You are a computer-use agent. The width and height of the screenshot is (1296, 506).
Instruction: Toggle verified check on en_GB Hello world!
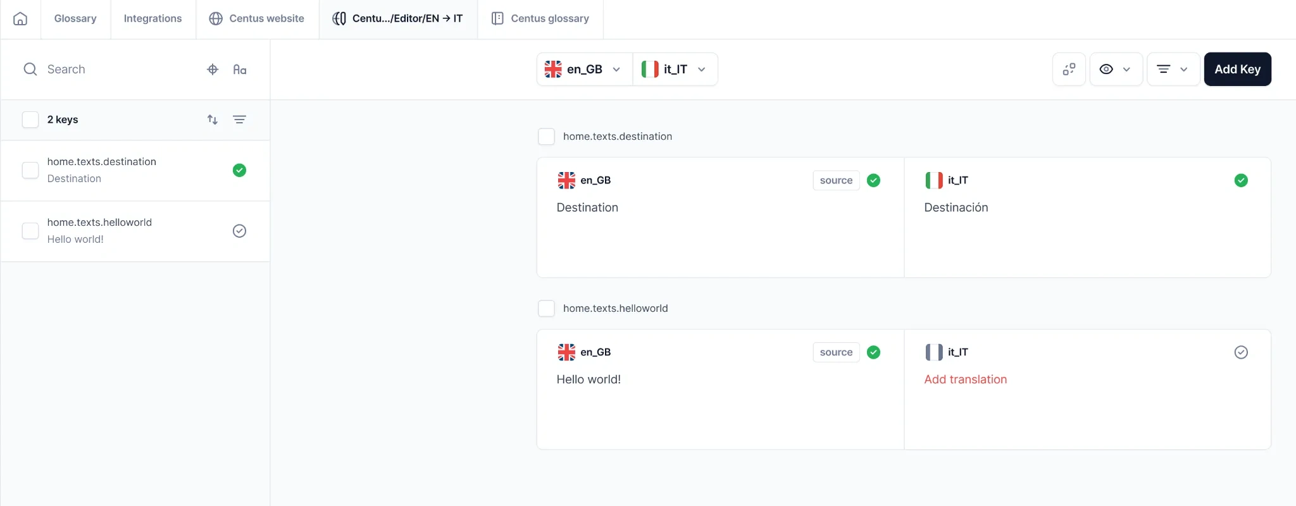(873, 352)
